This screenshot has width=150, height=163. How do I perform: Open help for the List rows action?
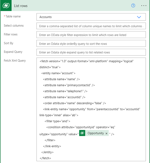pyautogui.click(x=133, y=5)
